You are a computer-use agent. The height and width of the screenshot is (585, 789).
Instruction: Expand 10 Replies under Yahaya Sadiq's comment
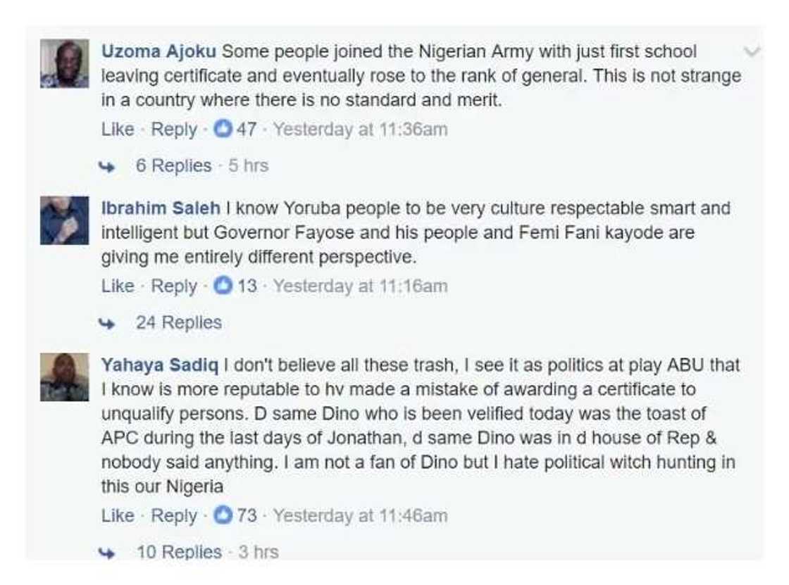click(178, 552)
